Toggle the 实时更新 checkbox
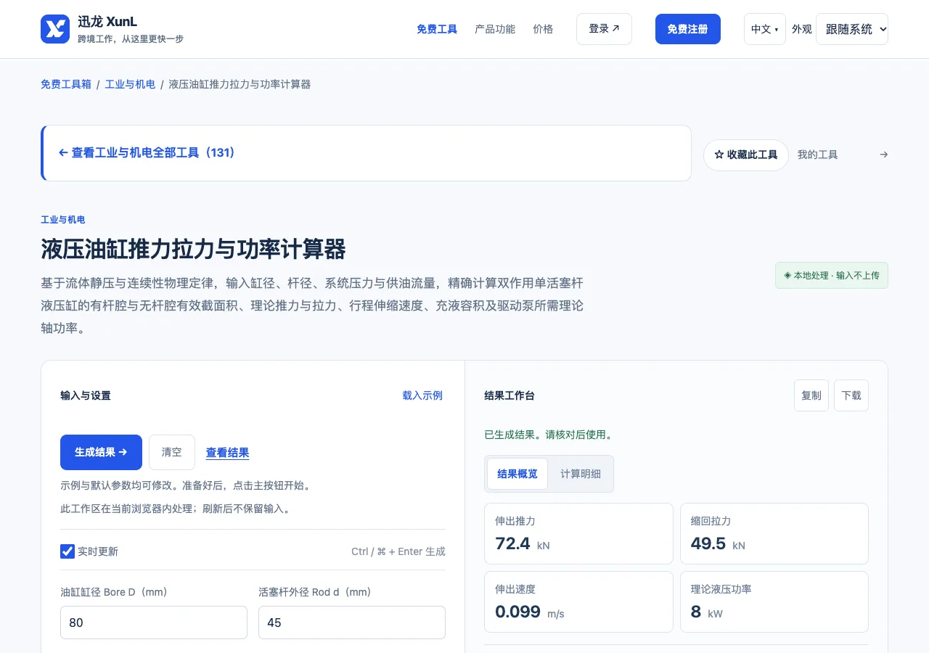Screen dimensions: 929x653 pyautogui.click(x=67, y=551)
